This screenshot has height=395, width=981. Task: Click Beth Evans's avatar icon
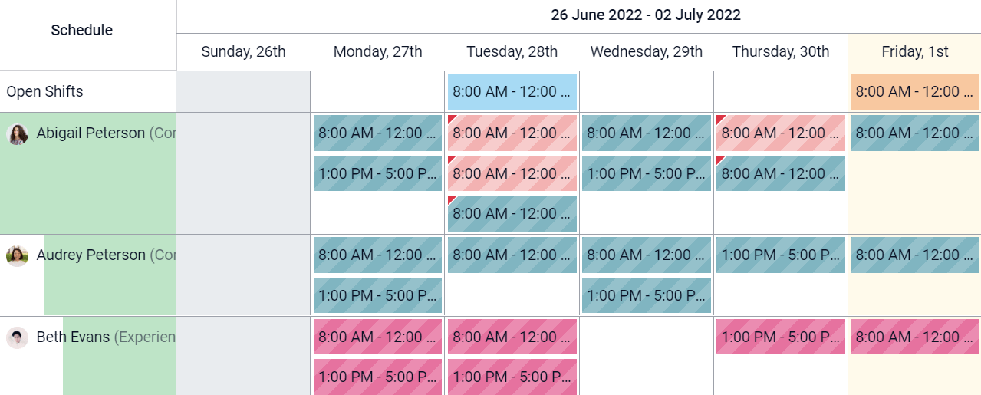(x=17, y=337)
